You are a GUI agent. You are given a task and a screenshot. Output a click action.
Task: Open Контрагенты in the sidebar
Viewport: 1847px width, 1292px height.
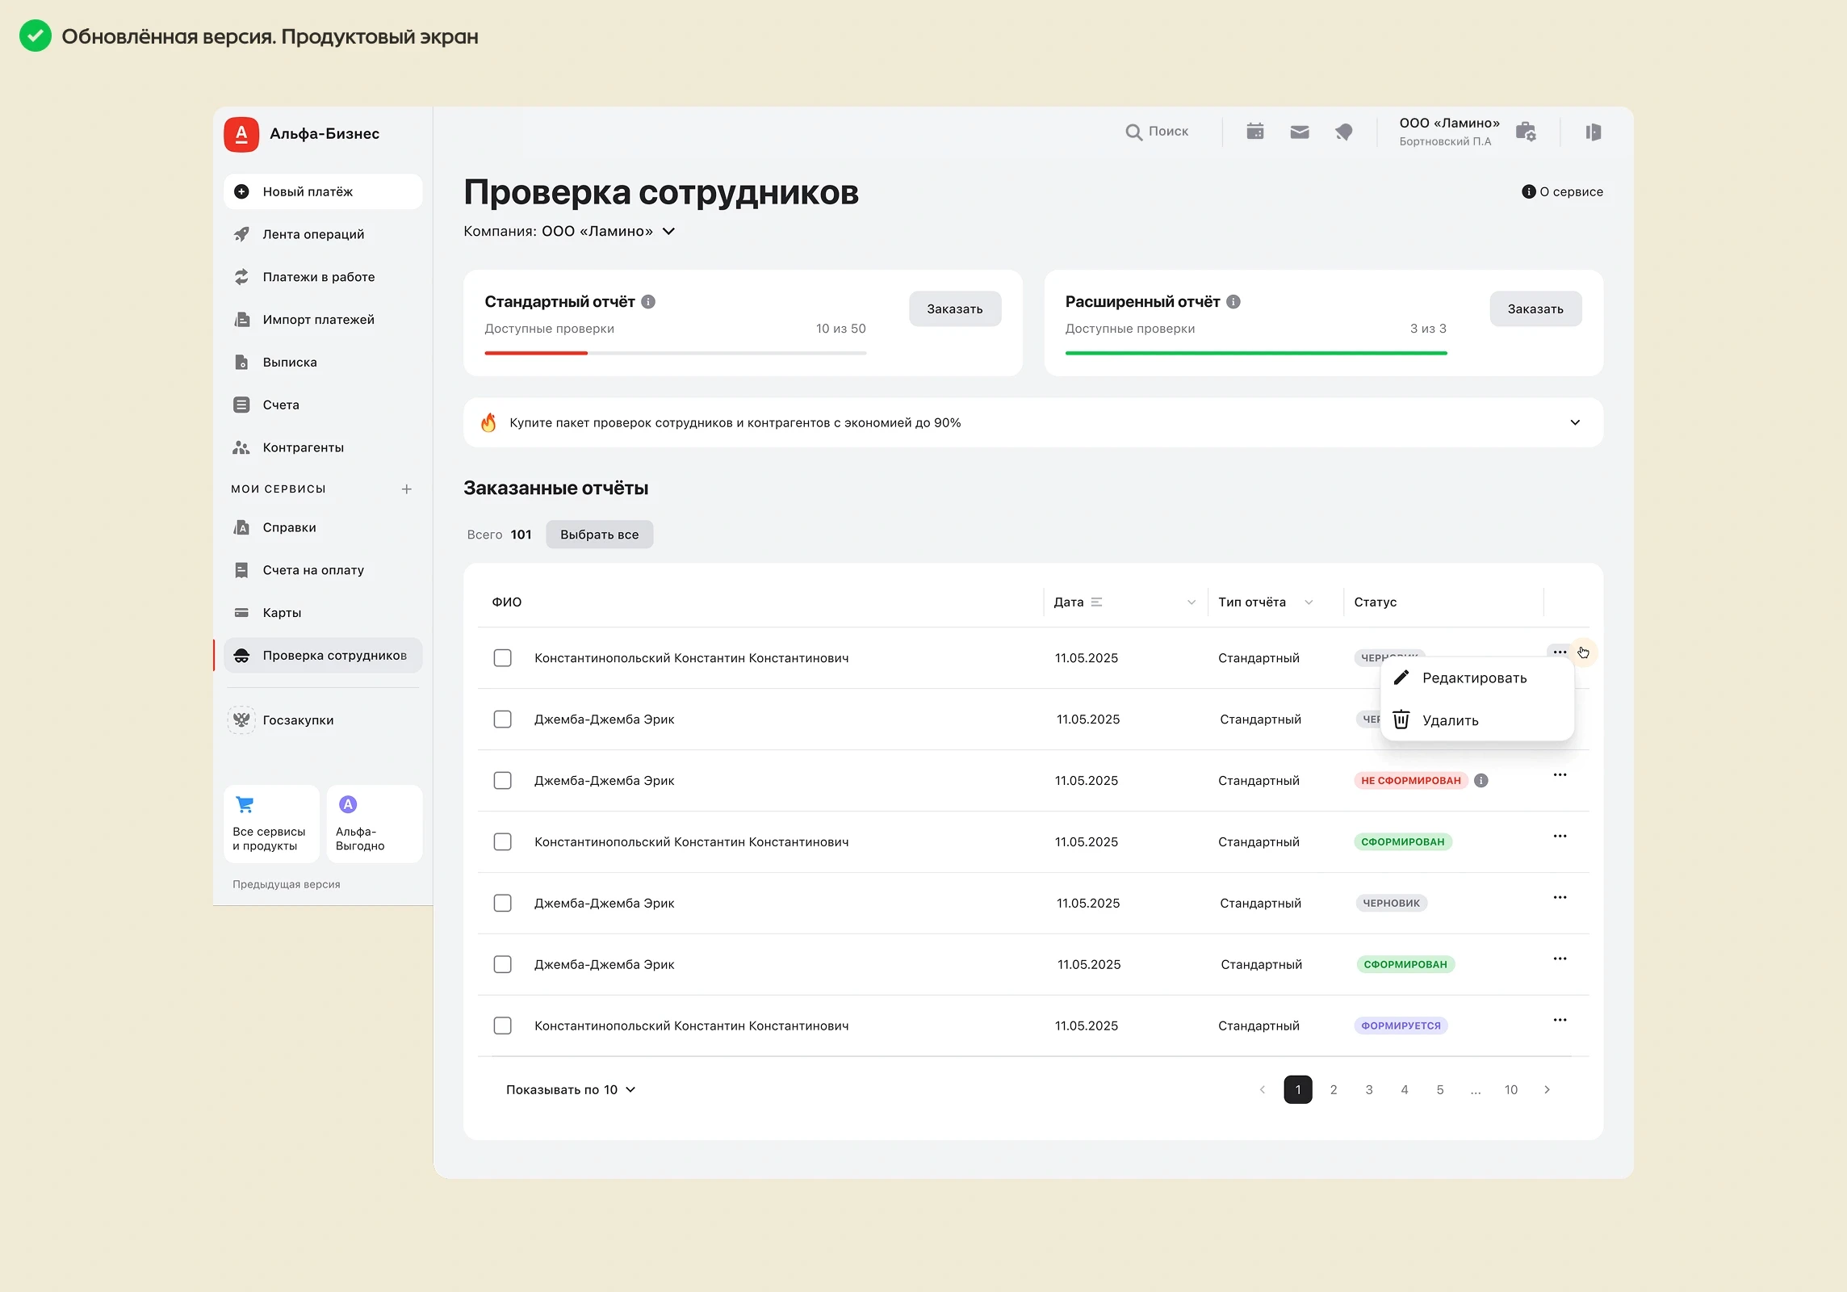(323, 447)
